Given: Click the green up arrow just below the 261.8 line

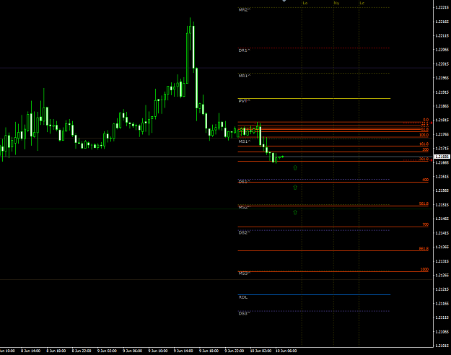Looking at the screenshot, I should tap(295, 167).
